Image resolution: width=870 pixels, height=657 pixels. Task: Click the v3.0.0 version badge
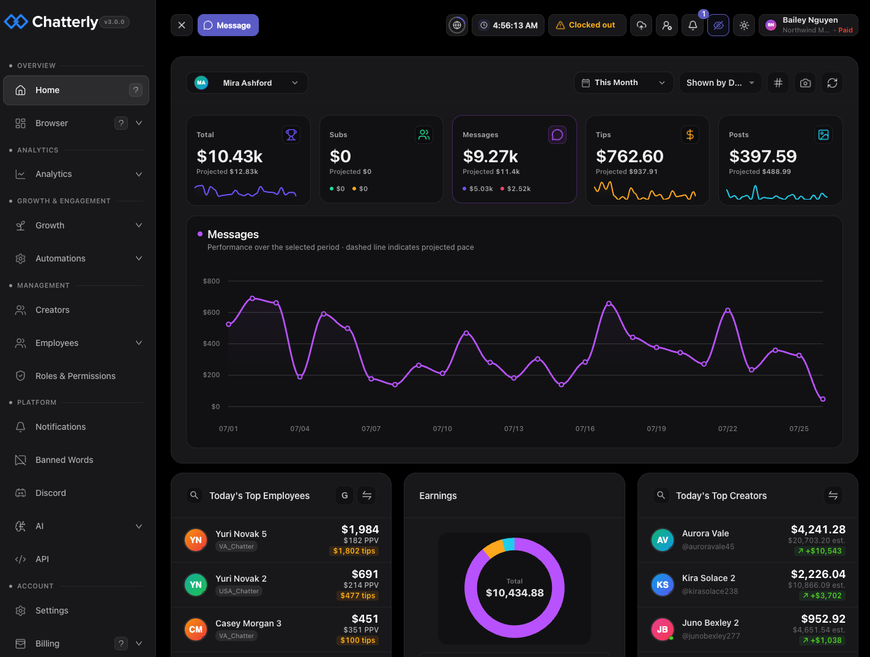tap(114, 22)
